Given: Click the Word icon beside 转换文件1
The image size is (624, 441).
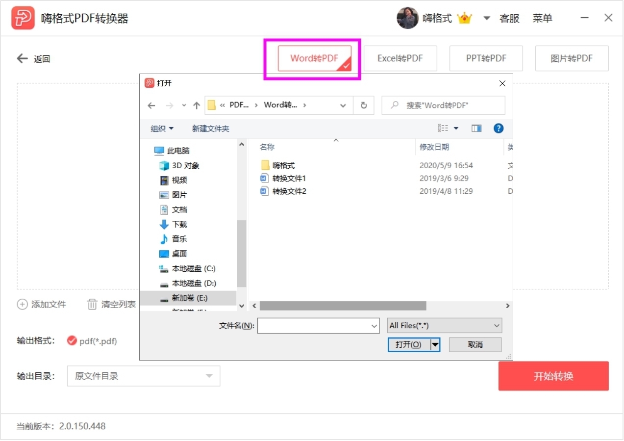Looking at the screenshot, I should 264,178.
